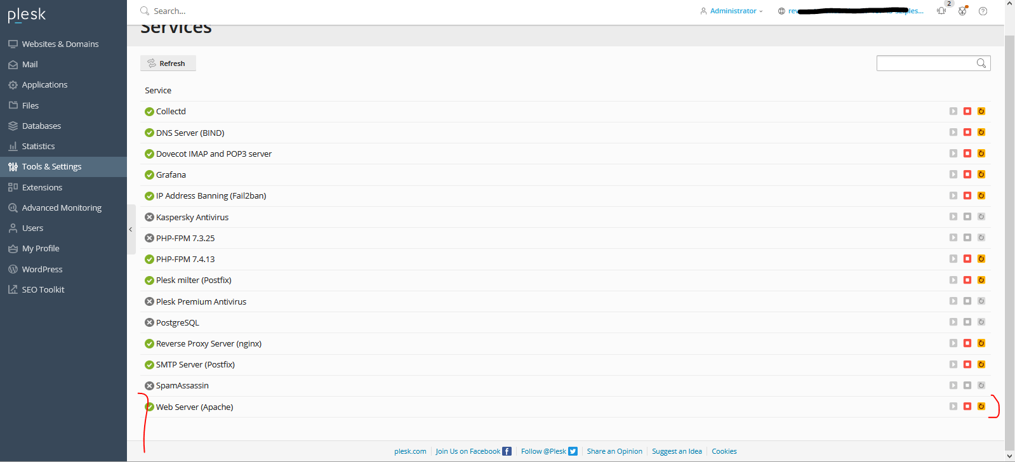Click the scrollbar down arrow
Image resolution: width=1015 pixels, height=462 pixels.
(1009, 456)
